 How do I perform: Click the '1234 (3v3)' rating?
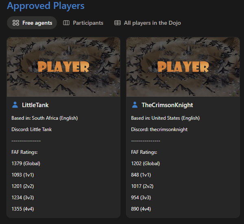[23, 198]
